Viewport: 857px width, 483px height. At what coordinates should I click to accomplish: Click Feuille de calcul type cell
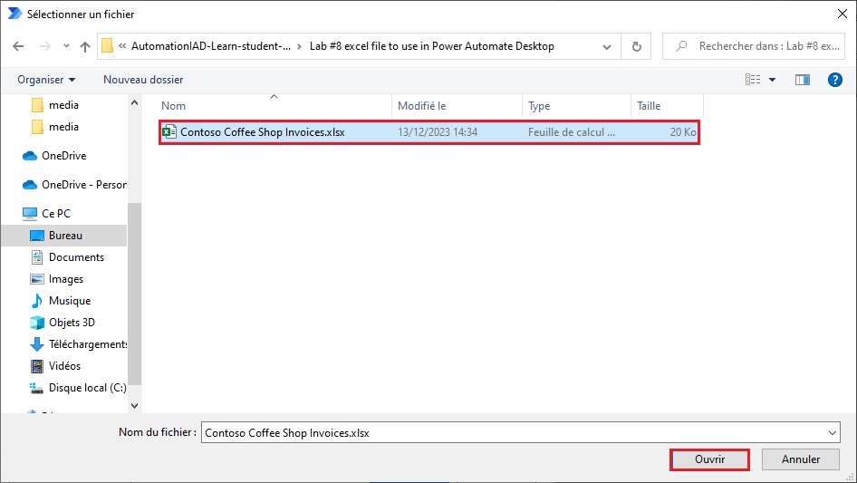coord(571,131)
